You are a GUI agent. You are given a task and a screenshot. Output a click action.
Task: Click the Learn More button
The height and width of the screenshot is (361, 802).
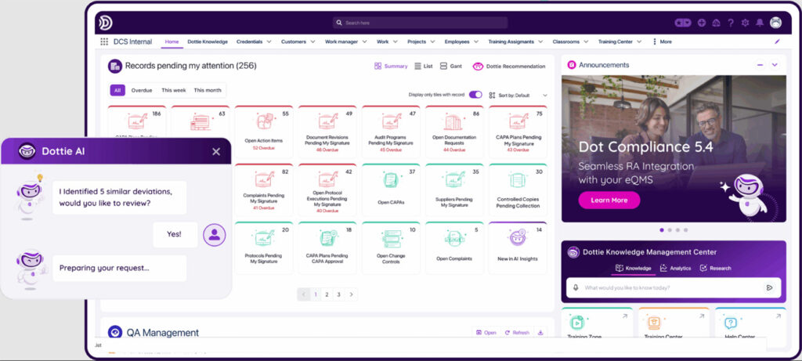point(609,200)
